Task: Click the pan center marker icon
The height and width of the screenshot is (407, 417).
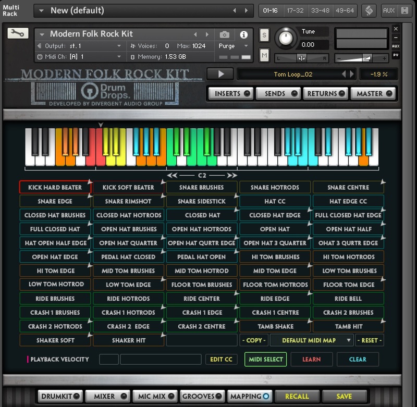Action: (x=302, y=57)
